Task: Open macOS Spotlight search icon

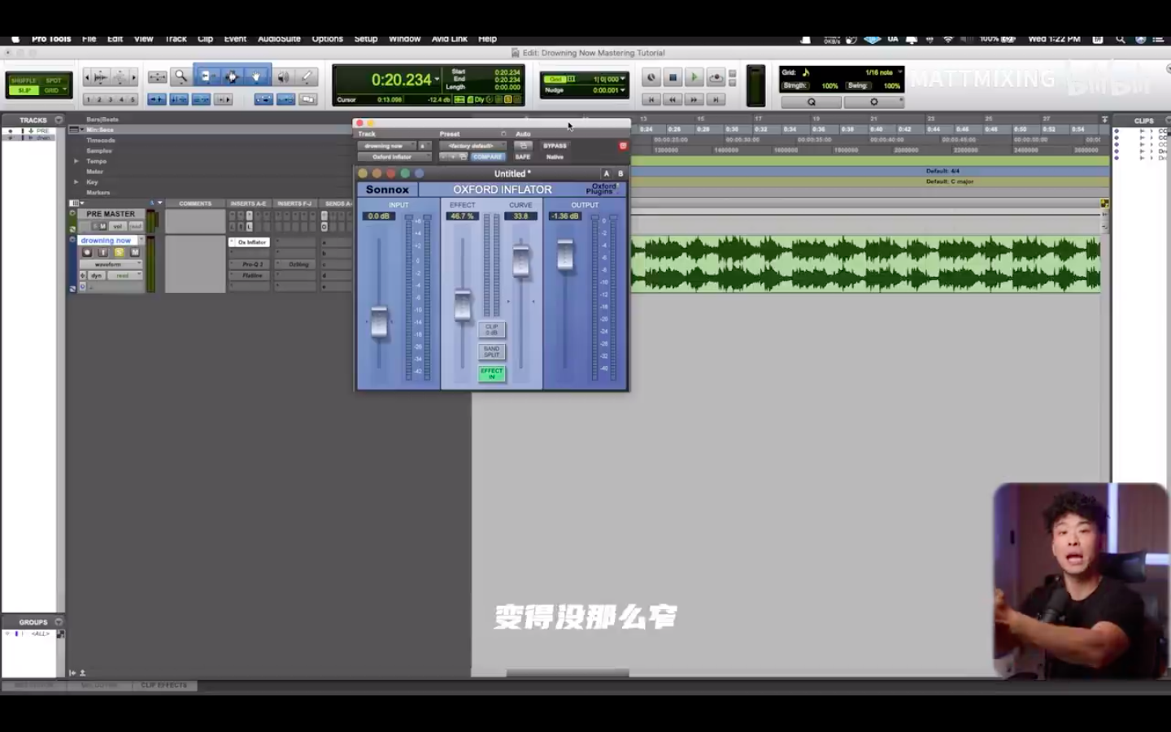Action: coord(1120,39)
